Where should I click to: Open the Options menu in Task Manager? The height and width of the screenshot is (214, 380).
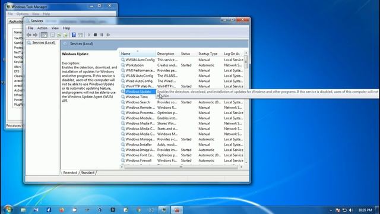coord(23,14)
